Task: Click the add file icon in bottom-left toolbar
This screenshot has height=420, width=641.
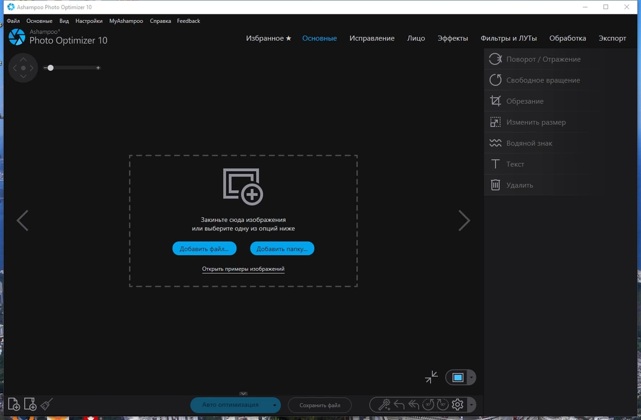Action: pyautogui.click(x=14, y=404)
